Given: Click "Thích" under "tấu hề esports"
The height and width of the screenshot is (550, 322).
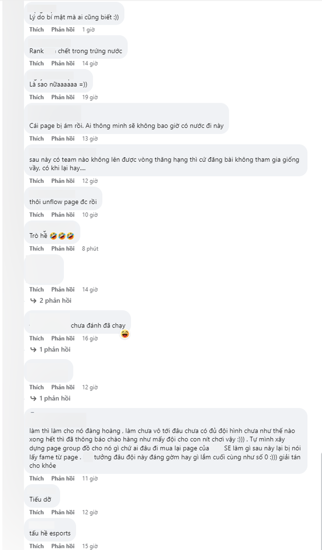Looking at the screenshot, I should coord(37,546).
